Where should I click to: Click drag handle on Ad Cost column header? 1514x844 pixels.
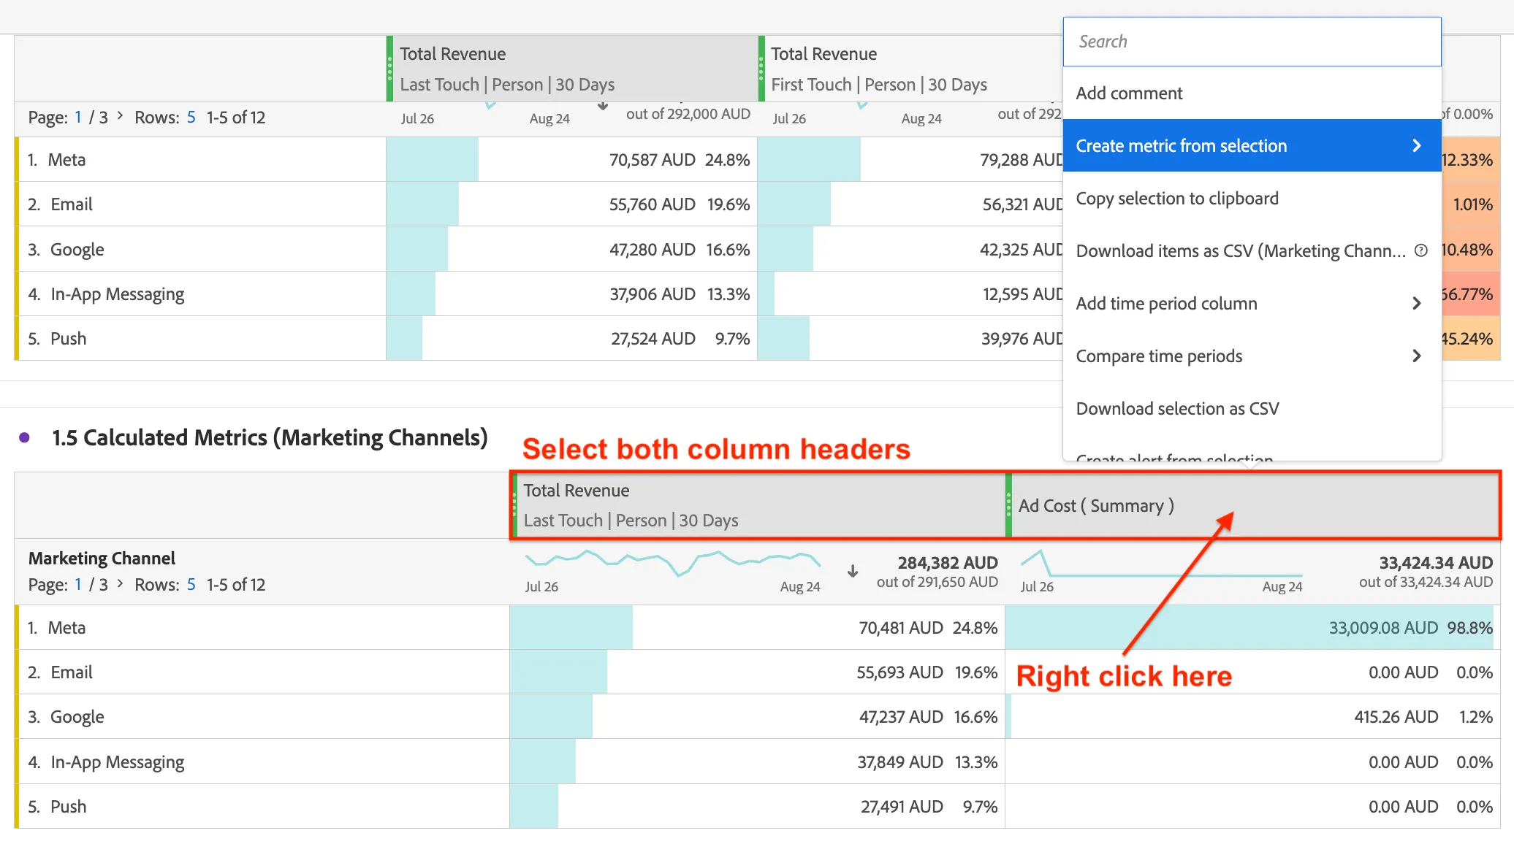(x=1008, y=505)
